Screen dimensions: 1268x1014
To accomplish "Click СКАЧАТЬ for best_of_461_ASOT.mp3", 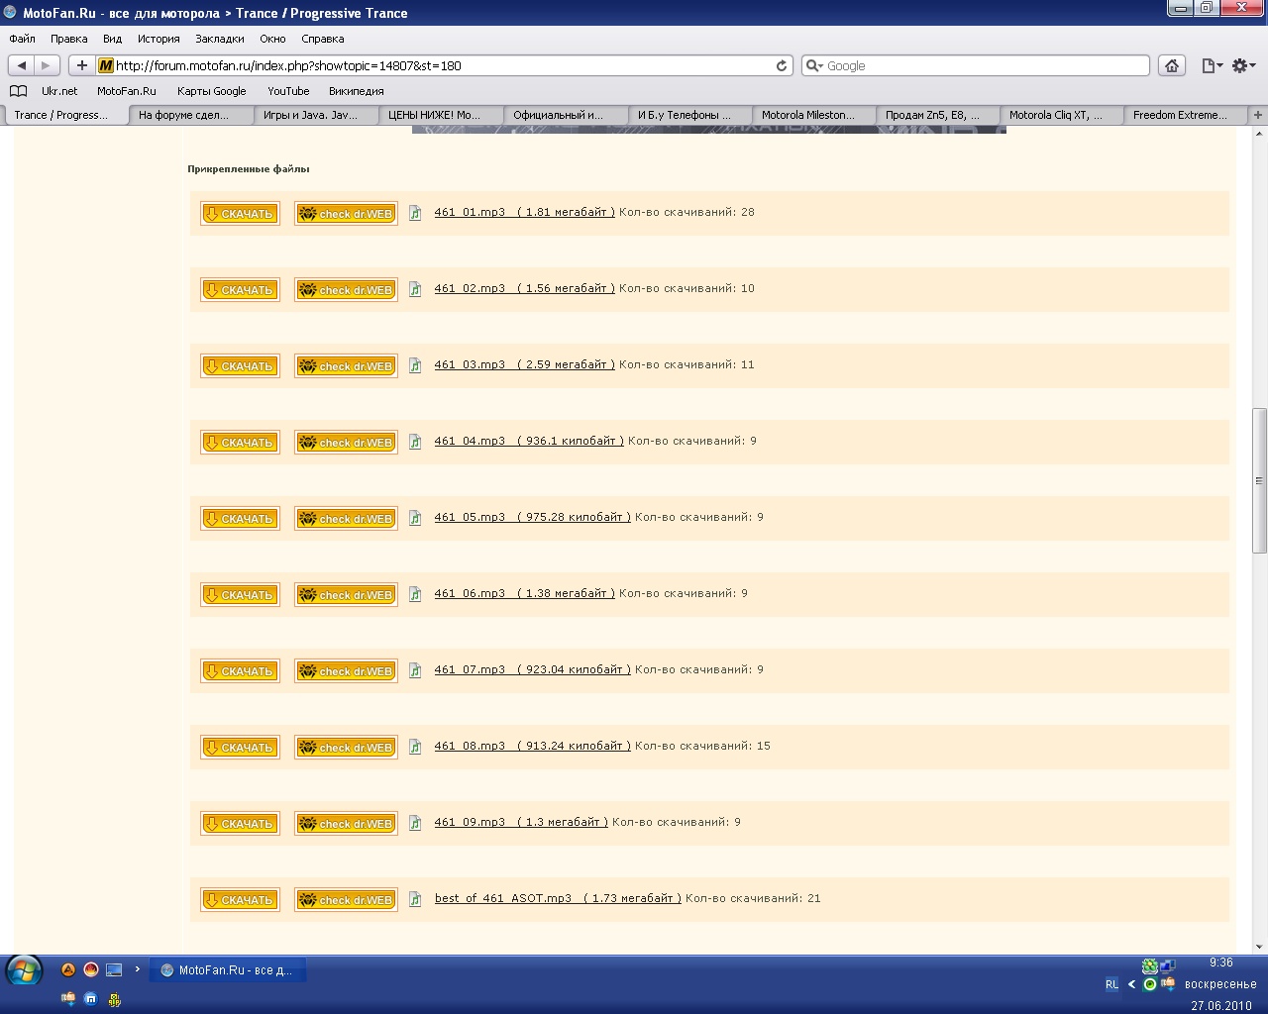I will (x=240, y=900).
